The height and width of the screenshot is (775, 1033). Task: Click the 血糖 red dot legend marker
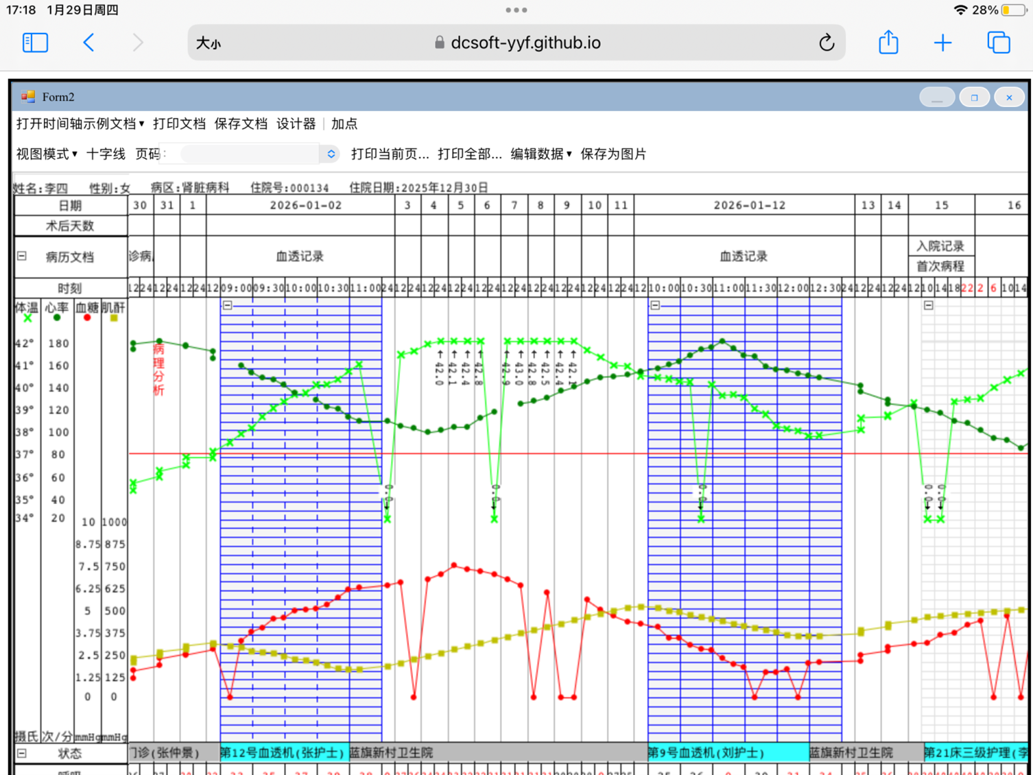click(87, 318)
